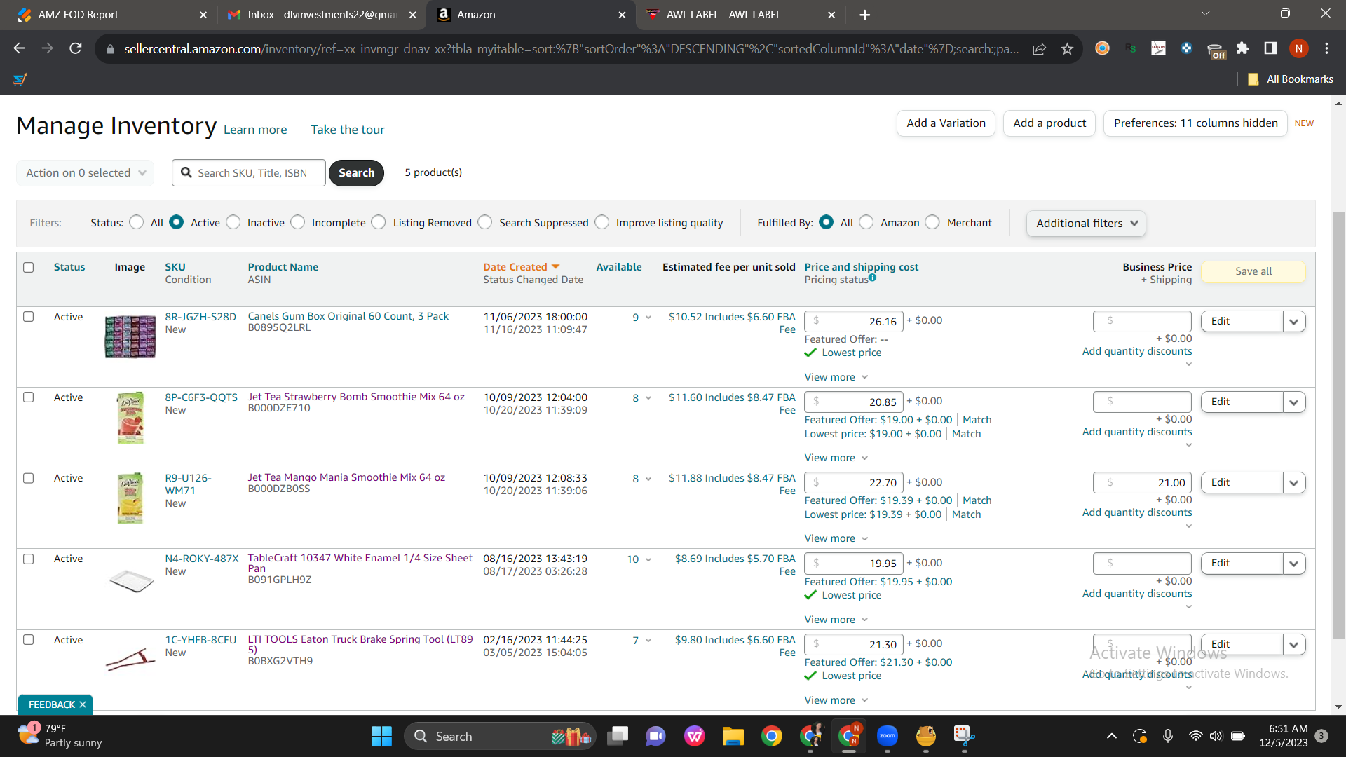Screen dimensions: 1346x757
Task: Select the All status radio button
Action: [137, 222]
